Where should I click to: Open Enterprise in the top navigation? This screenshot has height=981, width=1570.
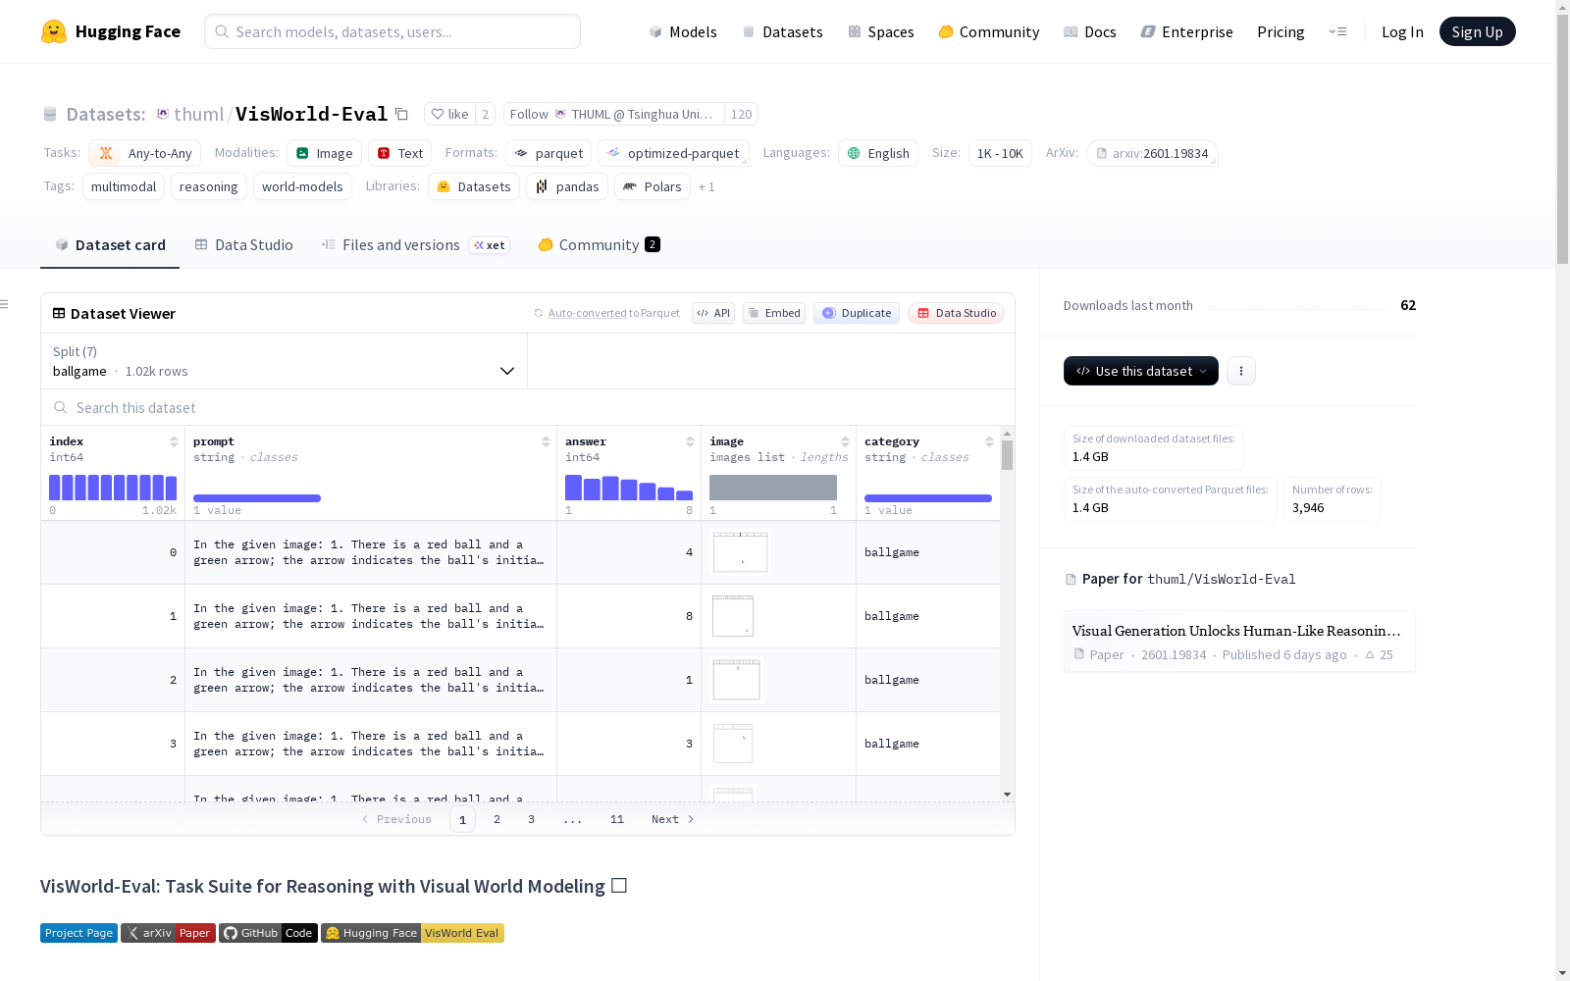coord(1187,31)
